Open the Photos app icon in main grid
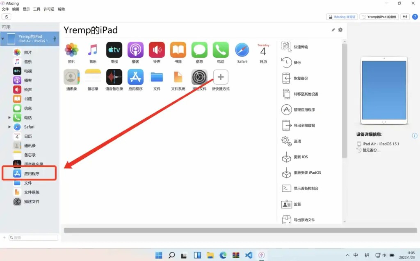 71,50
